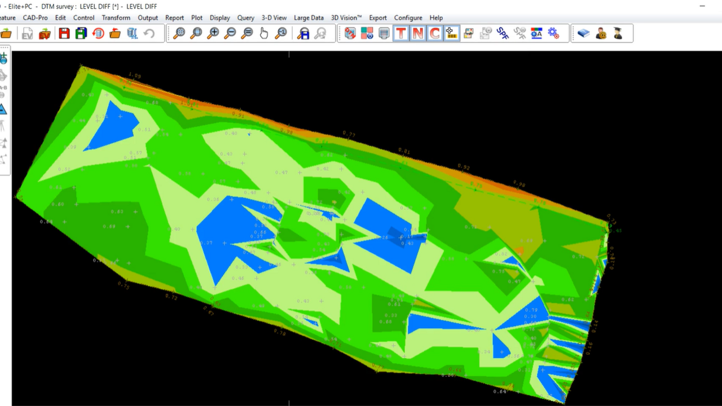722x406 pixels.
Task: Open the Large Data menu
Action: [x=309, y=17]
